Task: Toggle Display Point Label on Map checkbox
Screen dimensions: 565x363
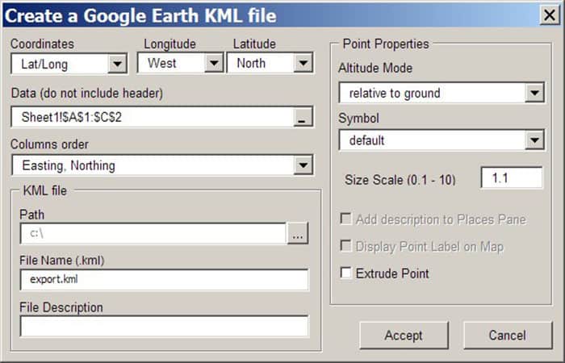Action: [x=345, y=246]
